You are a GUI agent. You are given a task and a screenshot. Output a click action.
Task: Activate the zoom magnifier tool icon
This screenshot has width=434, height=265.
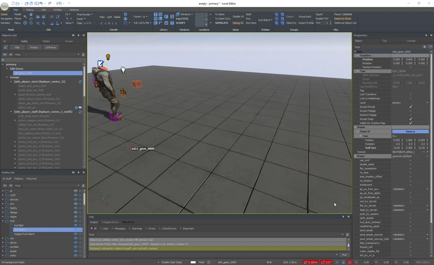tap(43, 23)
